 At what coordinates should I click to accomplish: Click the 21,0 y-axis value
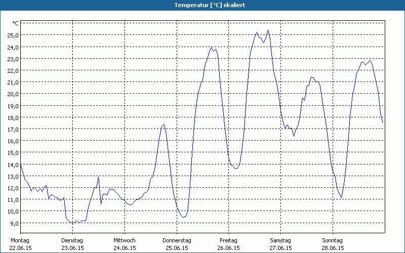pos(13,82)
